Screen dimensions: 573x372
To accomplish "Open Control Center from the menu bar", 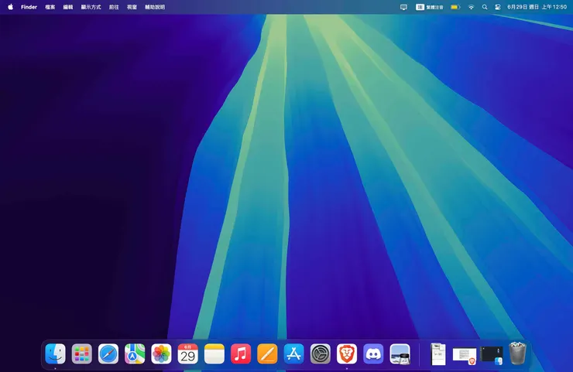I will pyautogui.click(x=498, y=7).
